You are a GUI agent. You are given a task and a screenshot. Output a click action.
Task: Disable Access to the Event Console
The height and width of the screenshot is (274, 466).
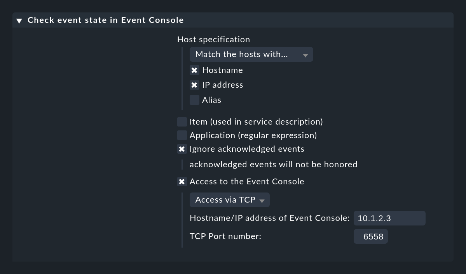[182, 181]
